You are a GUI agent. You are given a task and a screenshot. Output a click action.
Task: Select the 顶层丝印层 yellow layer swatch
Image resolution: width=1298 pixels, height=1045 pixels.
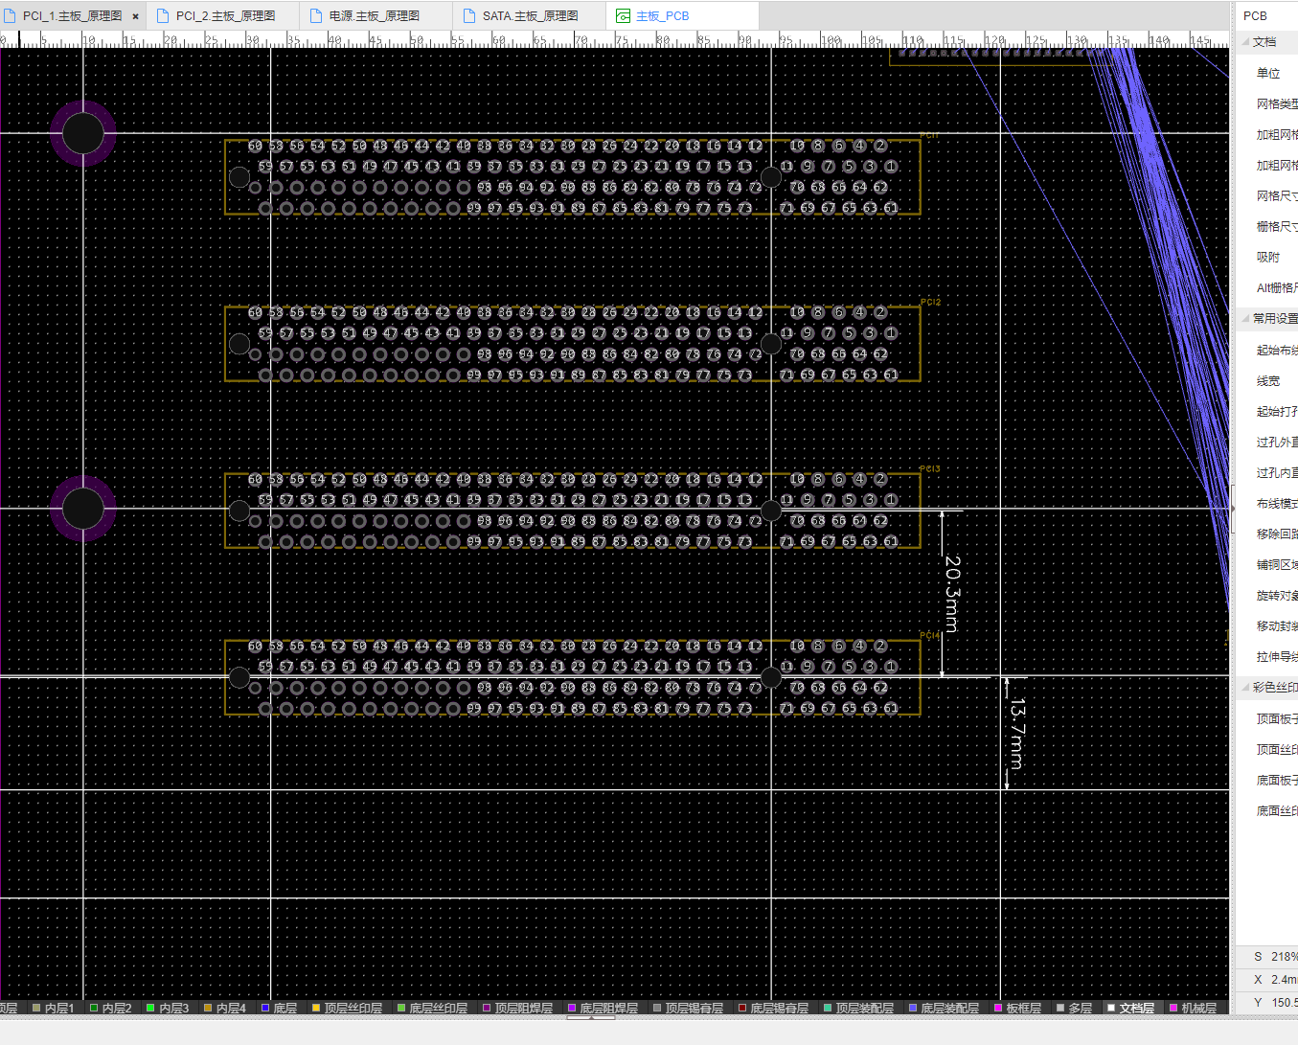click(316, 1008)
